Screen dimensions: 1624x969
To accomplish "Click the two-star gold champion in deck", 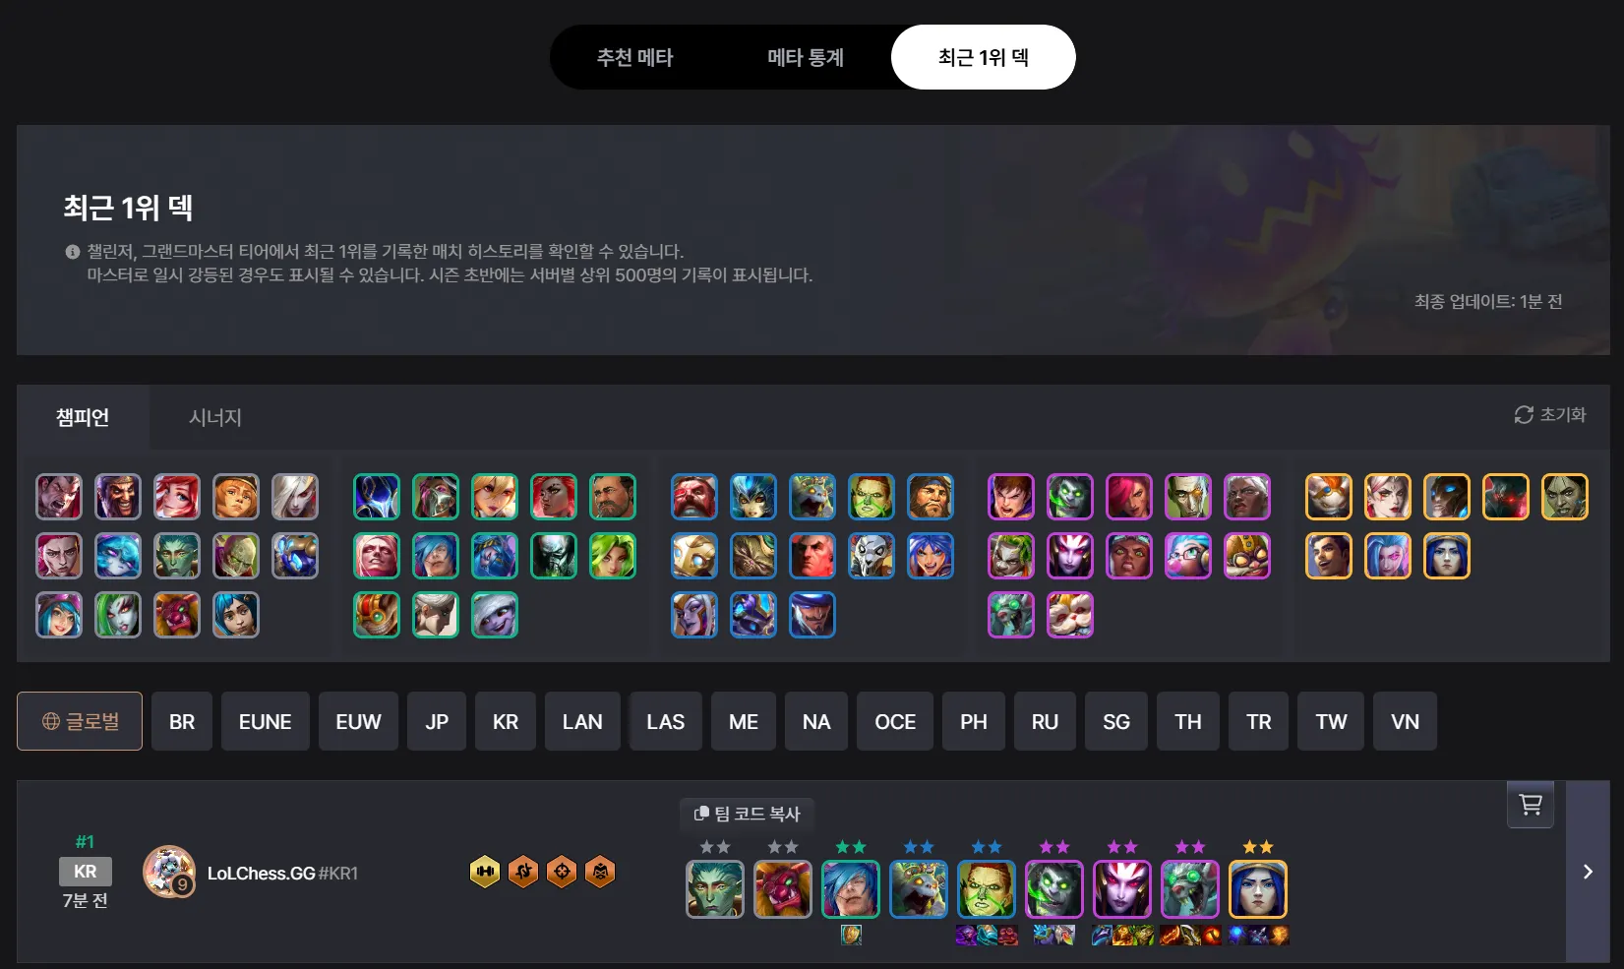I will (1258, 889).
